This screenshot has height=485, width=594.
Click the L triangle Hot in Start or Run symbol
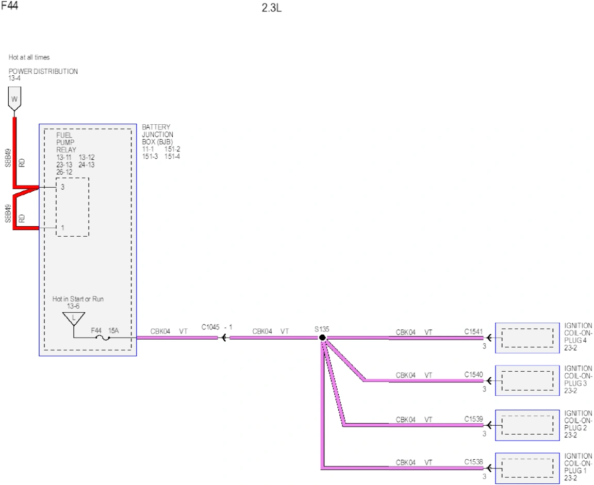74,319
